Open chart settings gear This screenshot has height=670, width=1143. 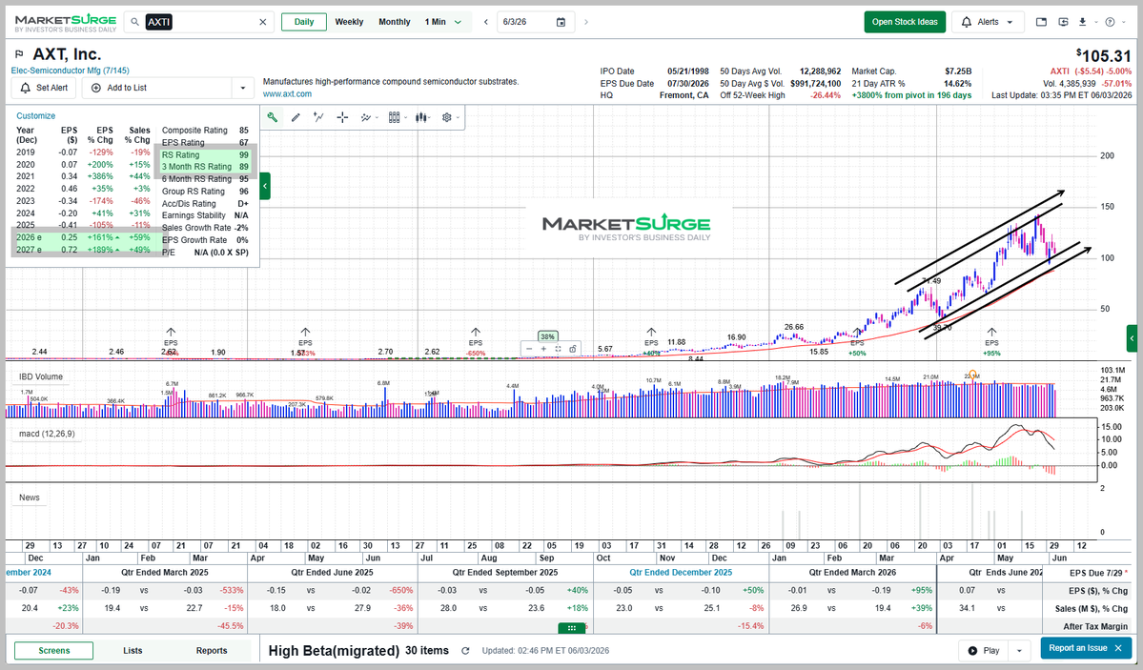(x=447, y=117)
